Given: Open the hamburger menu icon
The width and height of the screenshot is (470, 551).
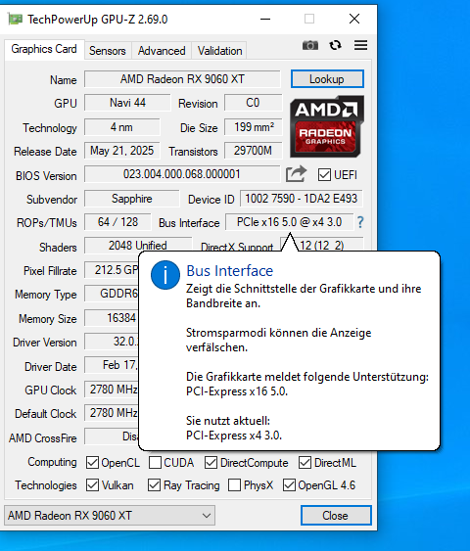Looking at the screenshot, I should (360, 45).
